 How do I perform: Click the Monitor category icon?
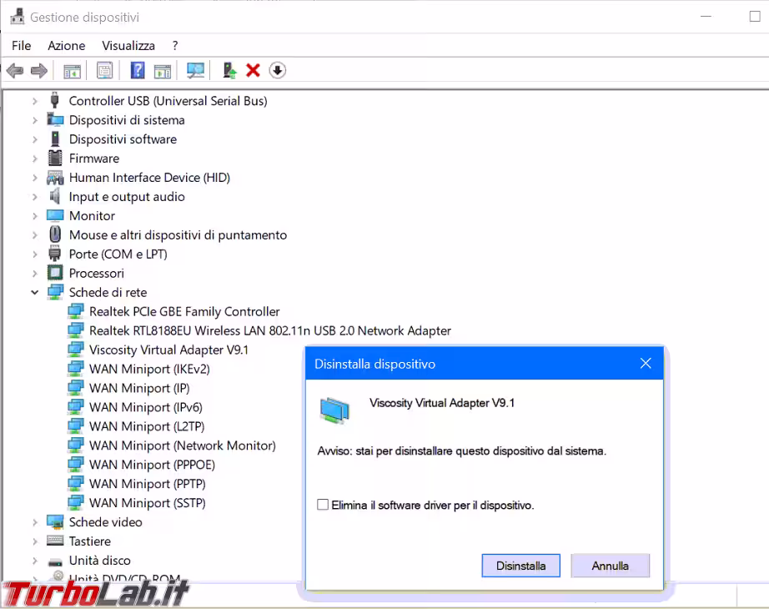pyautogui.click(x=55, y=215)
